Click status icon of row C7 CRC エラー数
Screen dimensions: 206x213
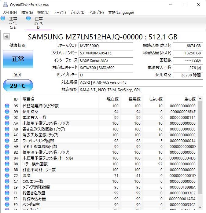pyautogui.click(x=7, y=181)
